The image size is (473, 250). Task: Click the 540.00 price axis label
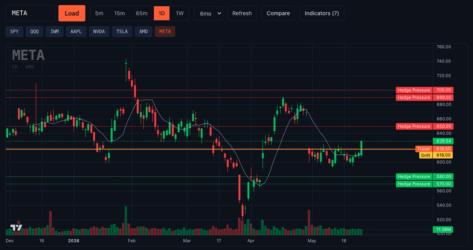444,206
